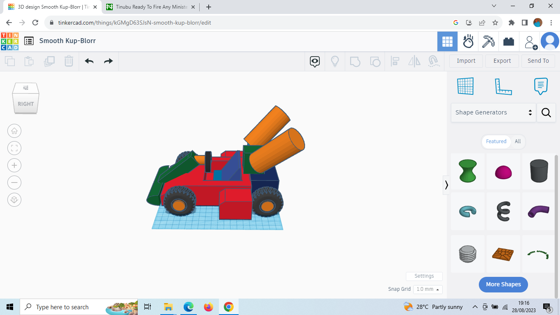This screenshot has height=315, width=560.
Task: Mirror the model with the Flip tool
Action: coord(414,61)
